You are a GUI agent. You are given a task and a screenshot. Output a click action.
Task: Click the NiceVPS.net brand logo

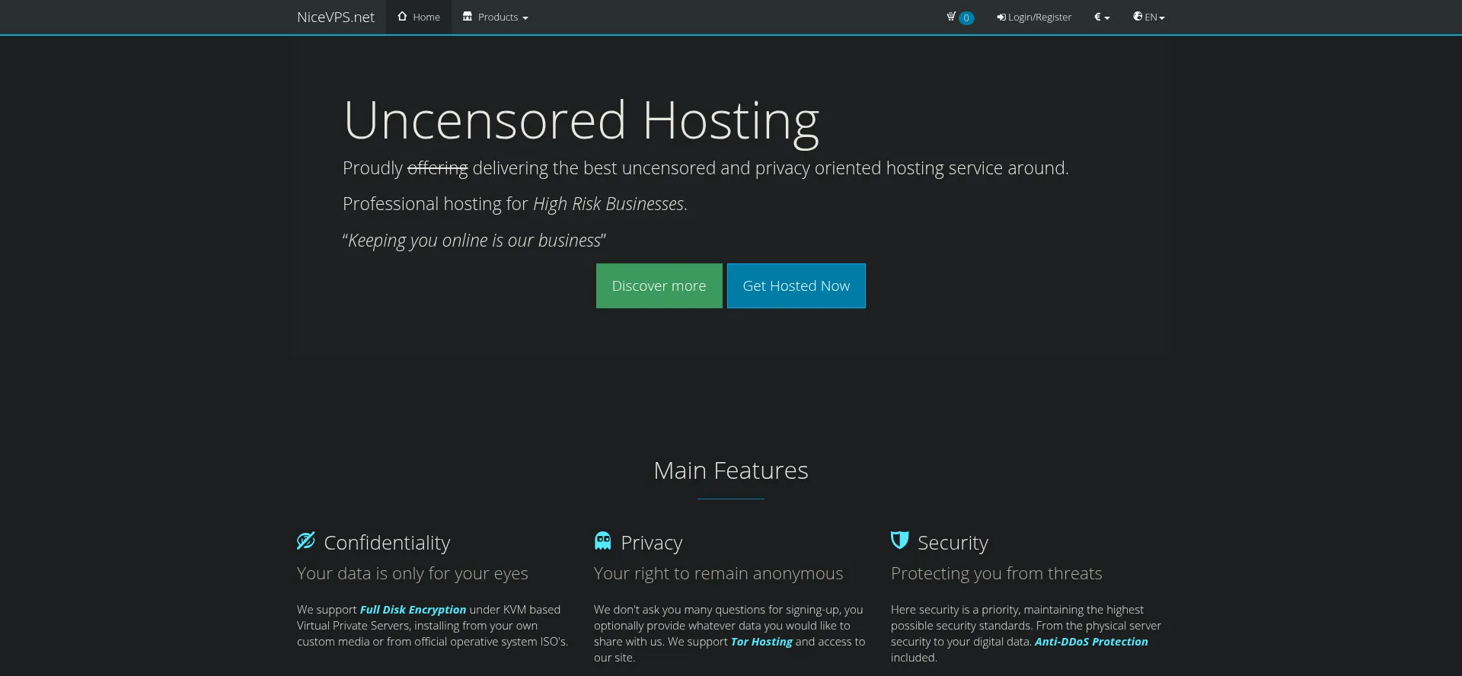(336, 17)
